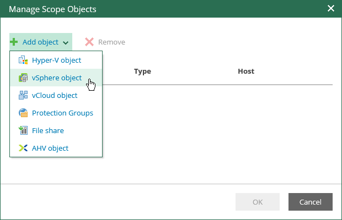Select the Protection Groups text entry

[62, 113]
